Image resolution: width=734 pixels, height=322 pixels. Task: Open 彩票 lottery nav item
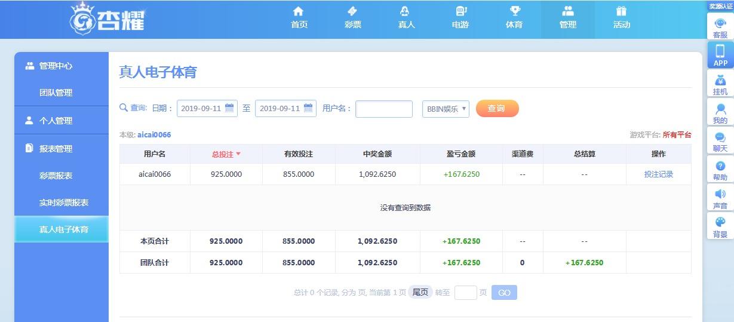[353, 19]
